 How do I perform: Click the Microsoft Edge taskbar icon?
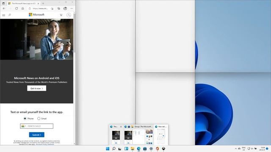tap(138, 149)
